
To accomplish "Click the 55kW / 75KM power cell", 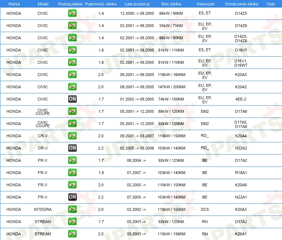I will pos(171,26).
